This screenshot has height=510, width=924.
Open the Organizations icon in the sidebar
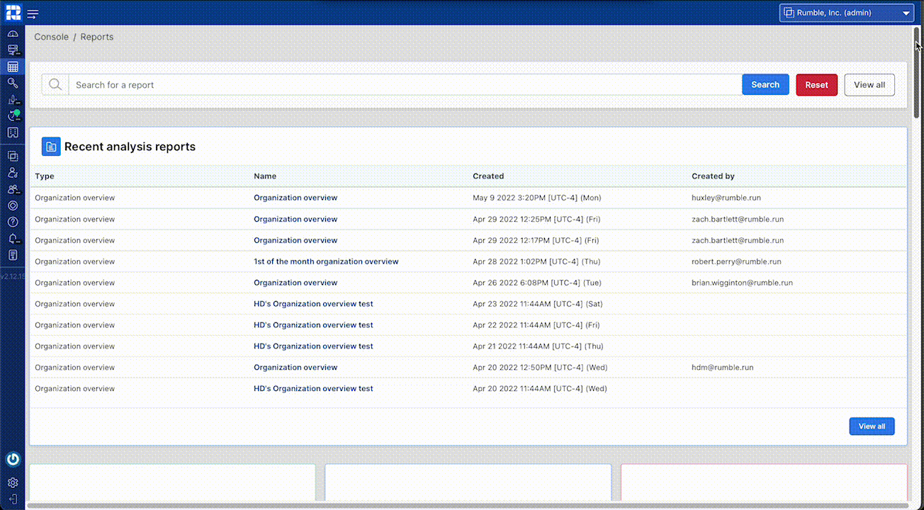tap(13, 154)
